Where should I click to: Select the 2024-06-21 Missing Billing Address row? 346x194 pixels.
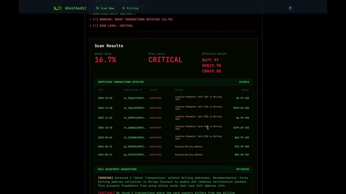pos(174,147)
